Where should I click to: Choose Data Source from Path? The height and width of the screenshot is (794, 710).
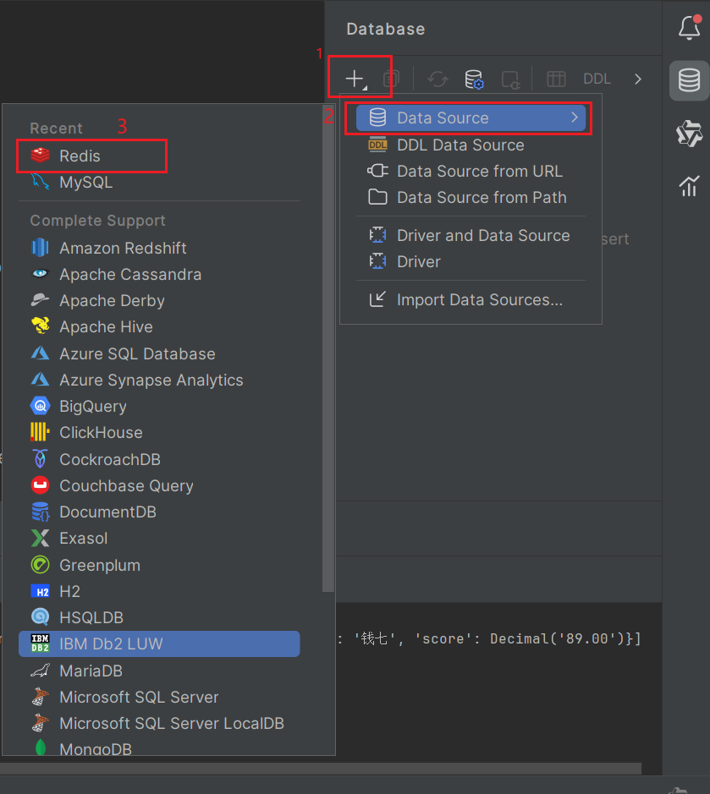pos(471,198)
